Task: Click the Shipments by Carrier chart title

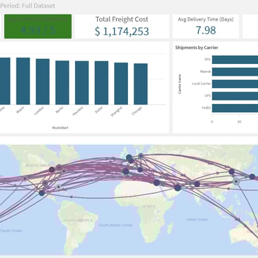Action: (x=197, y=47)
